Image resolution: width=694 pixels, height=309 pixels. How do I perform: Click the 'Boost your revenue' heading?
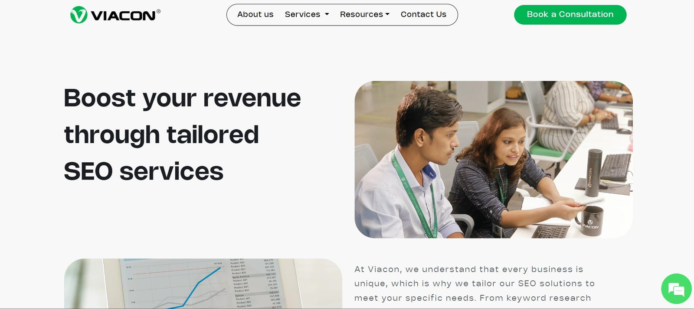(182, 135)
